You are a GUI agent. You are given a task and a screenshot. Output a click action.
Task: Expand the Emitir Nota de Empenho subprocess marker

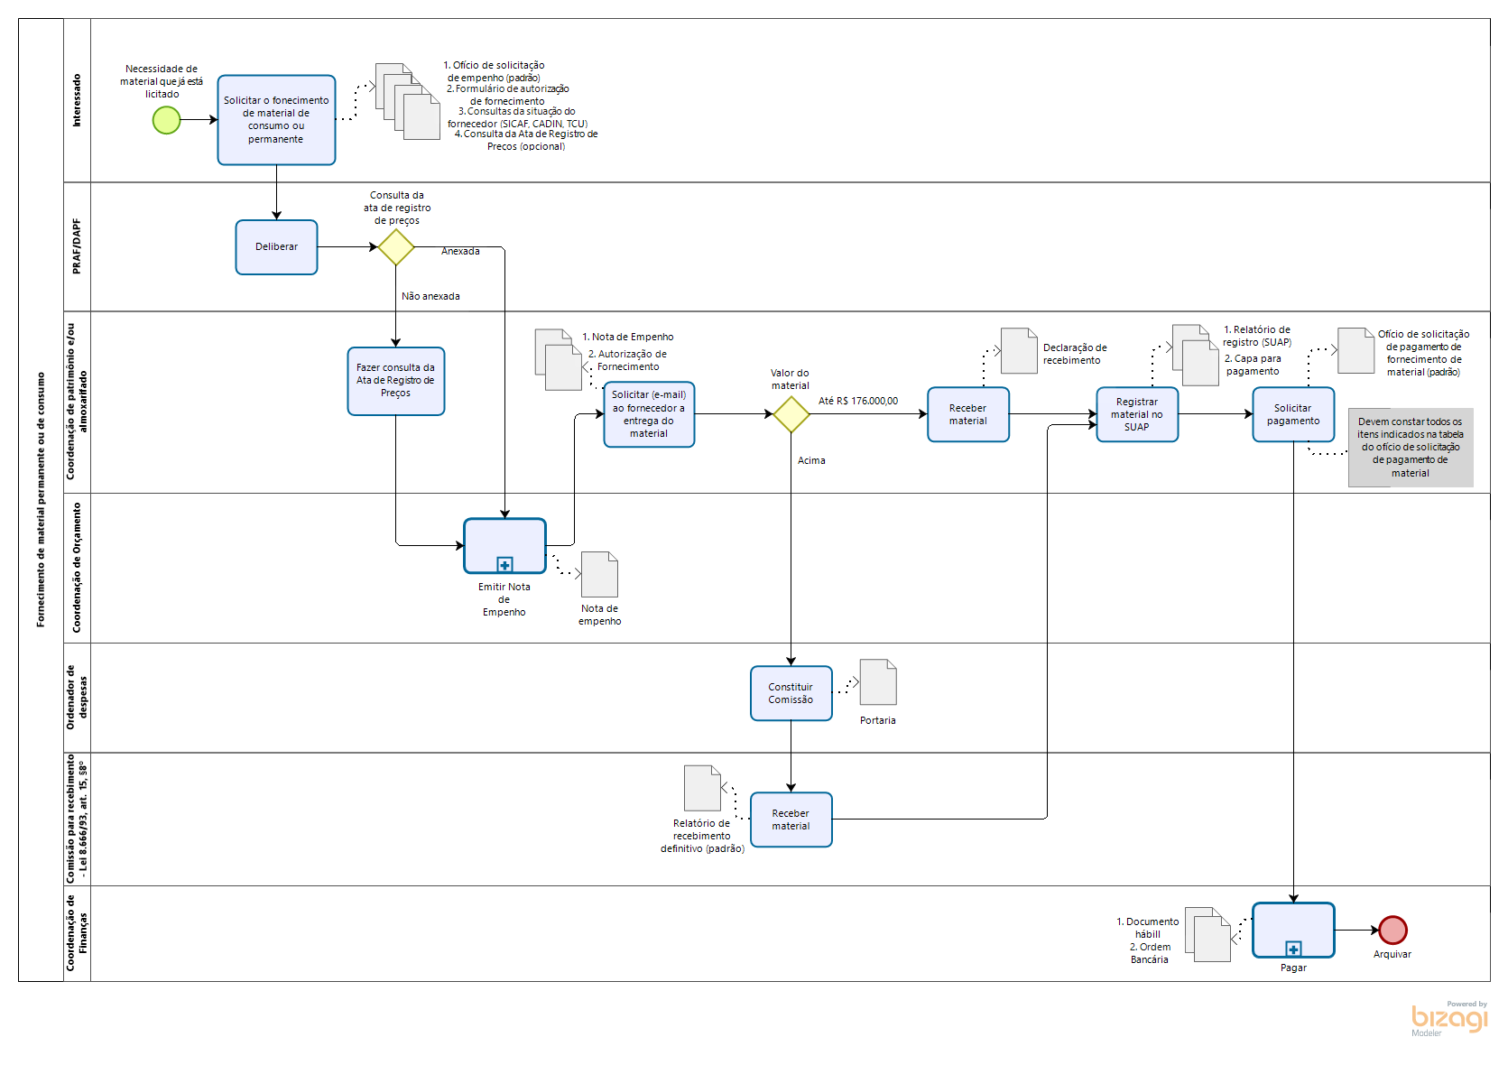504,565
